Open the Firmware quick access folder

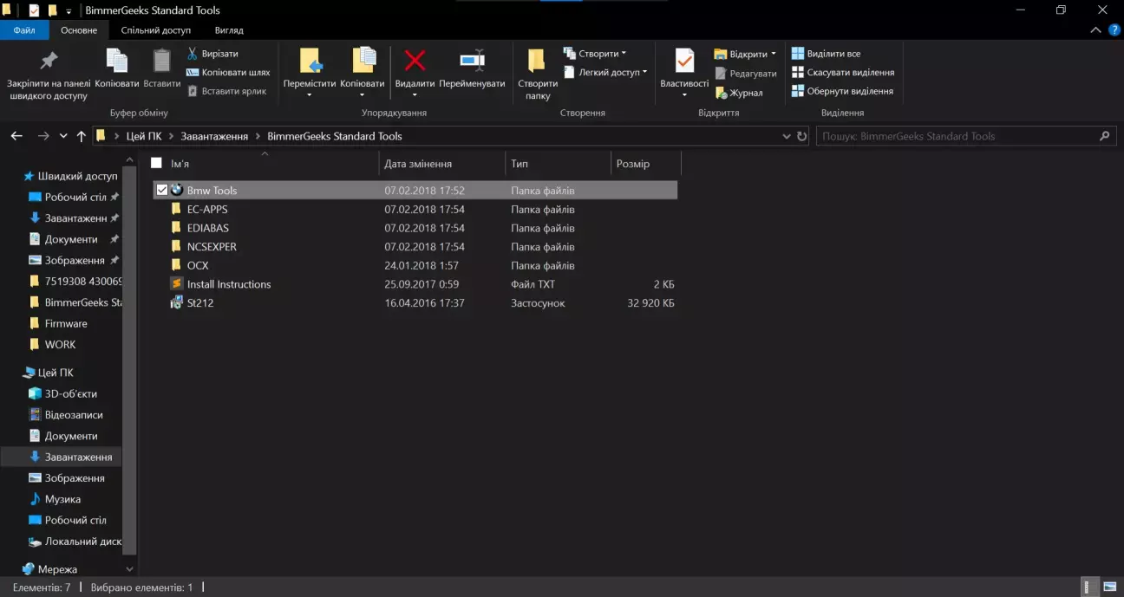(x=66, y=323)
